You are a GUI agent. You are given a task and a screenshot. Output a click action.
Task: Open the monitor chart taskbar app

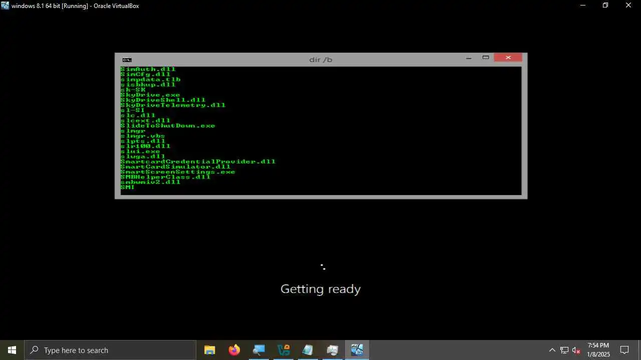click(333, 350)
